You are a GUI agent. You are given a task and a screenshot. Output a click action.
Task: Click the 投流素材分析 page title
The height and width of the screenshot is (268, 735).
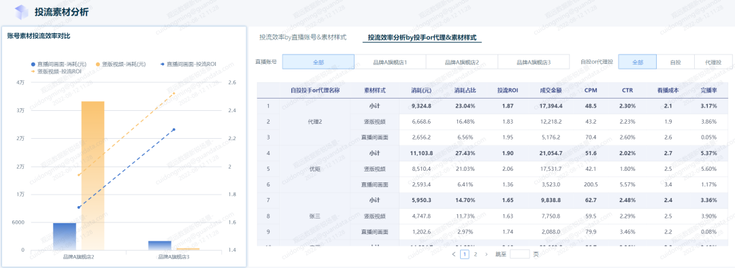61,12
